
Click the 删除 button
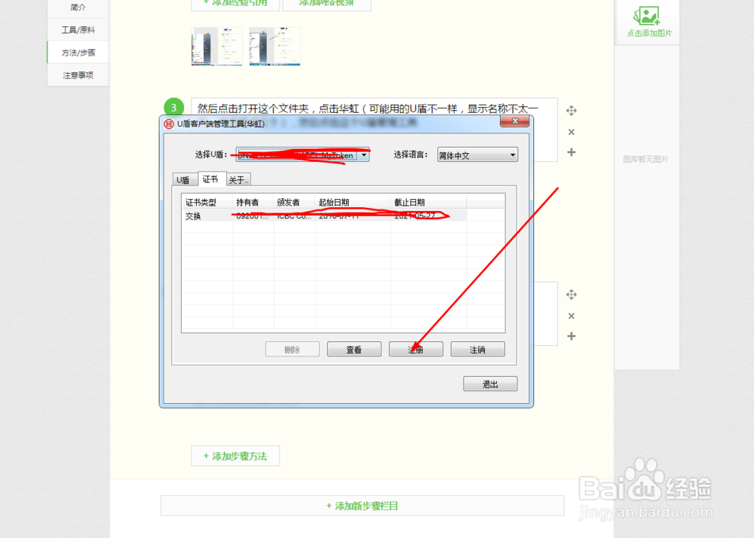point(293,349)
